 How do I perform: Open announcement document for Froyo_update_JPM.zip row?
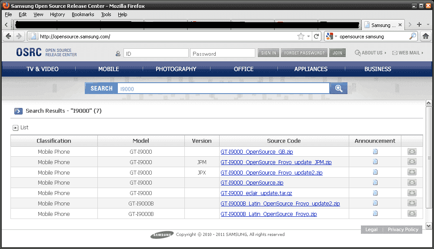pos(375,162)
